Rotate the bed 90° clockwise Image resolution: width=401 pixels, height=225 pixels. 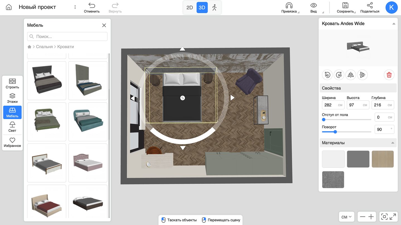pyautogui.click(x=339, y=75)
